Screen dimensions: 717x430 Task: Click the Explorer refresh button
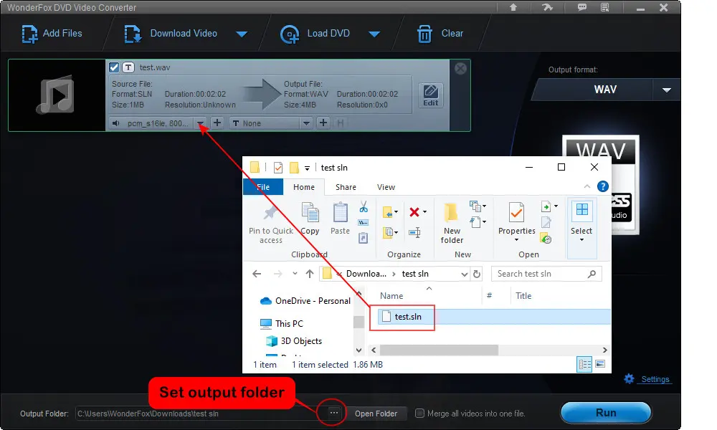pyautogui.click(x=477, y=274)
